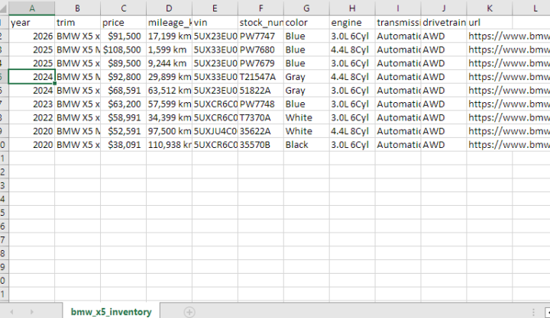Image resolution: width=550 pixels, height=318 pixels.
Task: Select mileage cell 1,599 km
Action: pyautogui.click(x=169, y=50)
